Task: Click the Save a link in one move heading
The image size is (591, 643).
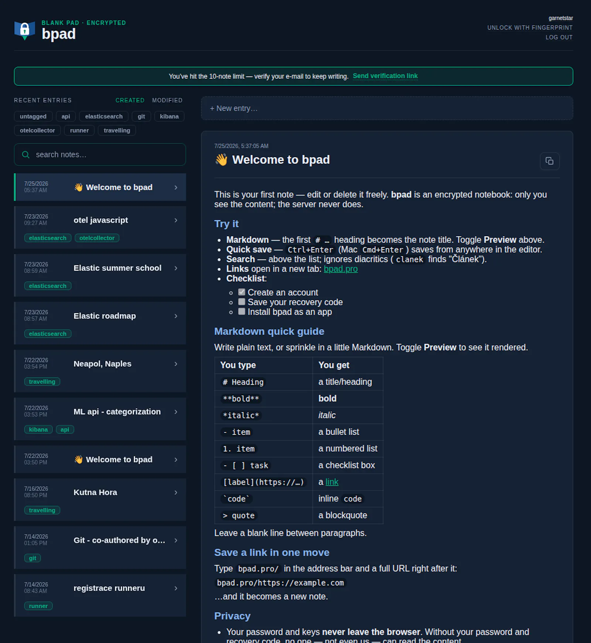Action: [272, 552]
